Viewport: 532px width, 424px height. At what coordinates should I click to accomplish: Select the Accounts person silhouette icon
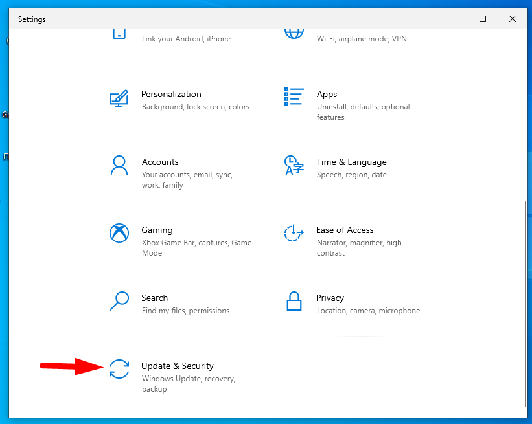point(119,166)
